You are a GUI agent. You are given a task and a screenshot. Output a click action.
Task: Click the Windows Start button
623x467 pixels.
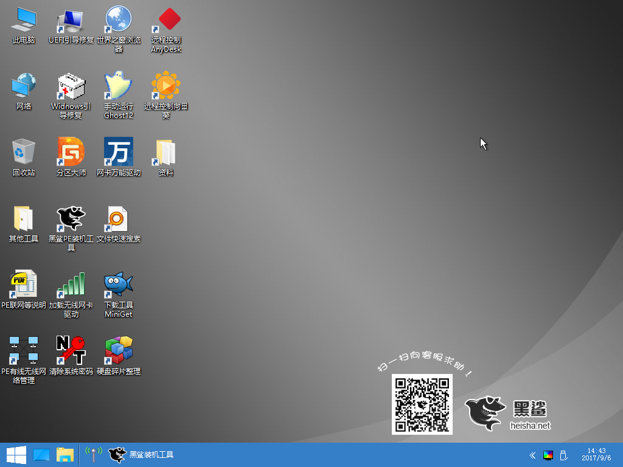(16, 455)
